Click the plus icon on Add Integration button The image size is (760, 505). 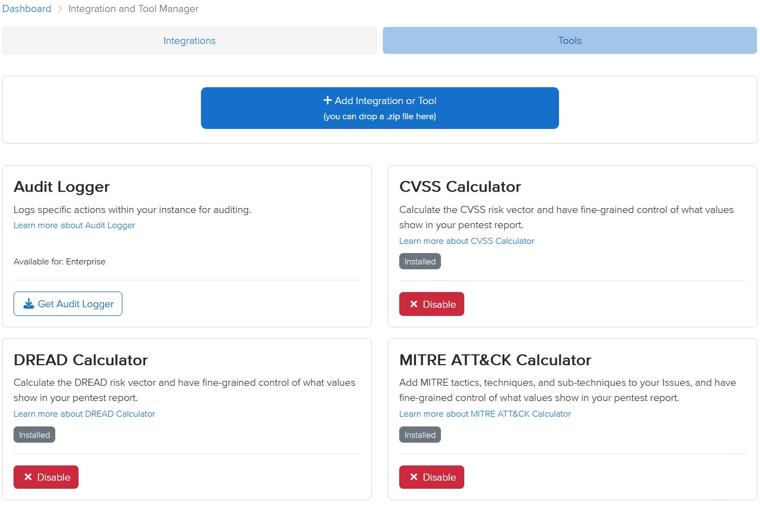(x=327, y=100)
